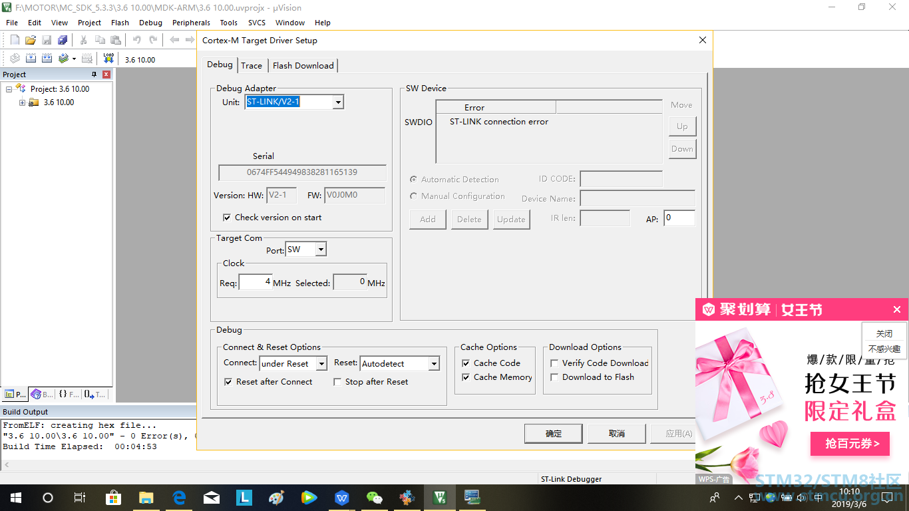This screenshot has width=909, height=511.
Task: Switch to the Templates tab in Project panel
Action: 95,395
